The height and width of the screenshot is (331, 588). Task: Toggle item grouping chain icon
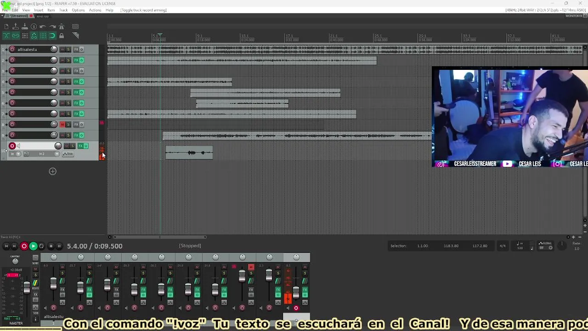(x=16, y=36)
